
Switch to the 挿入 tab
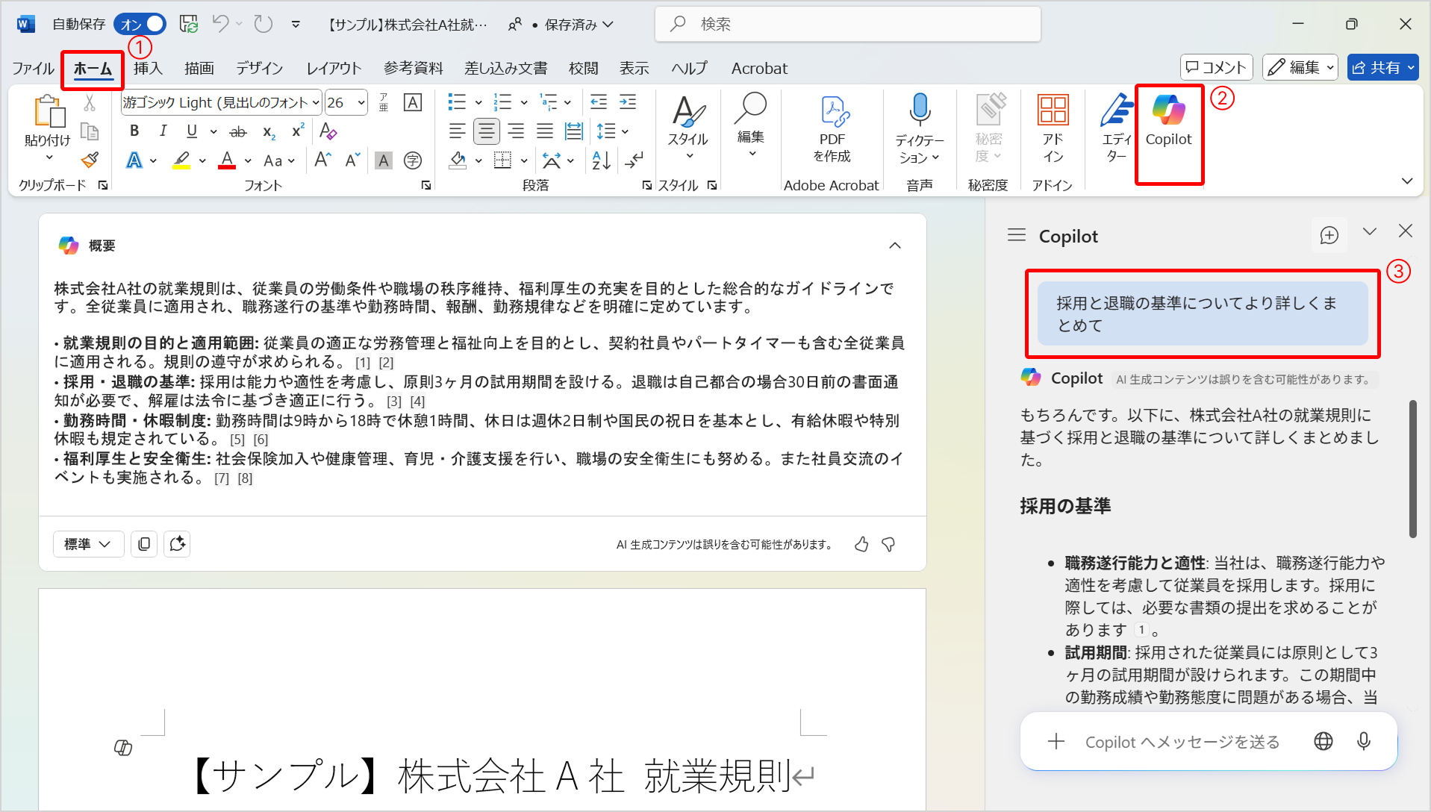click(148, 68)
